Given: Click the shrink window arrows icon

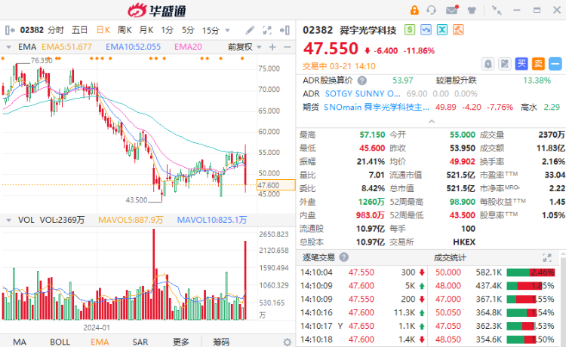Looking at the screenshot, I should [x=497, y=10].
